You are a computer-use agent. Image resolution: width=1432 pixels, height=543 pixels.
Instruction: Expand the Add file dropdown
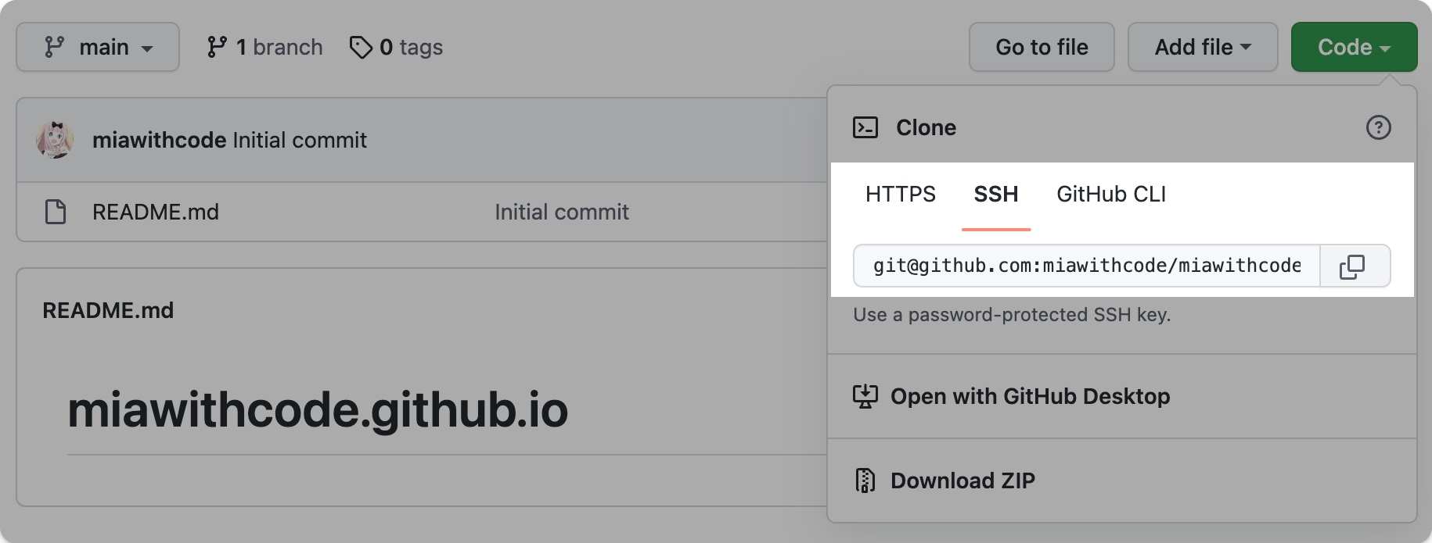point(1202,47)
